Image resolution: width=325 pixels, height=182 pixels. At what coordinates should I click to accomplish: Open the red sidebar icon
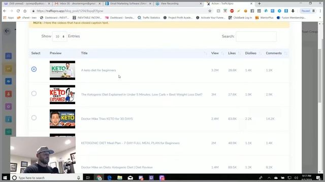pos(9,94)
